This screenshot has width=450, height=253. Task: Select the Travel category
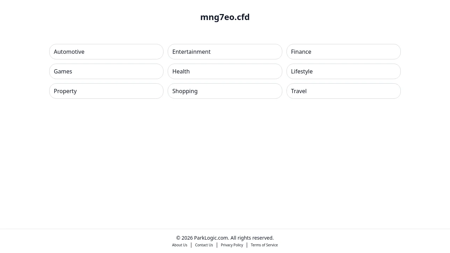[343, 91]
